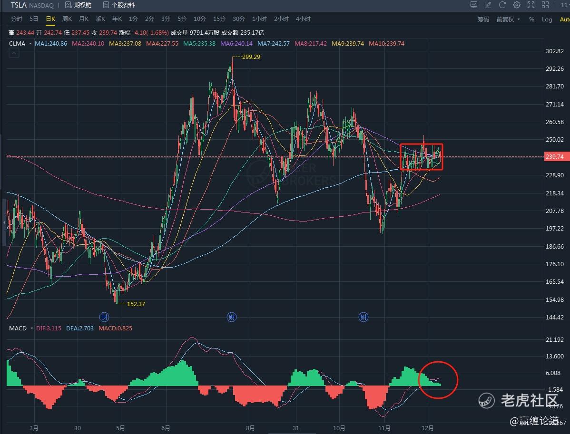Toggle the 筹码 chip distribution panel
This screenshot has width=570, height=434.
[483, 19]
